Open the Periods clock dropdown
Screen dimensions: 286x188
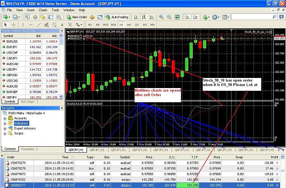click(x=216, y=17)
